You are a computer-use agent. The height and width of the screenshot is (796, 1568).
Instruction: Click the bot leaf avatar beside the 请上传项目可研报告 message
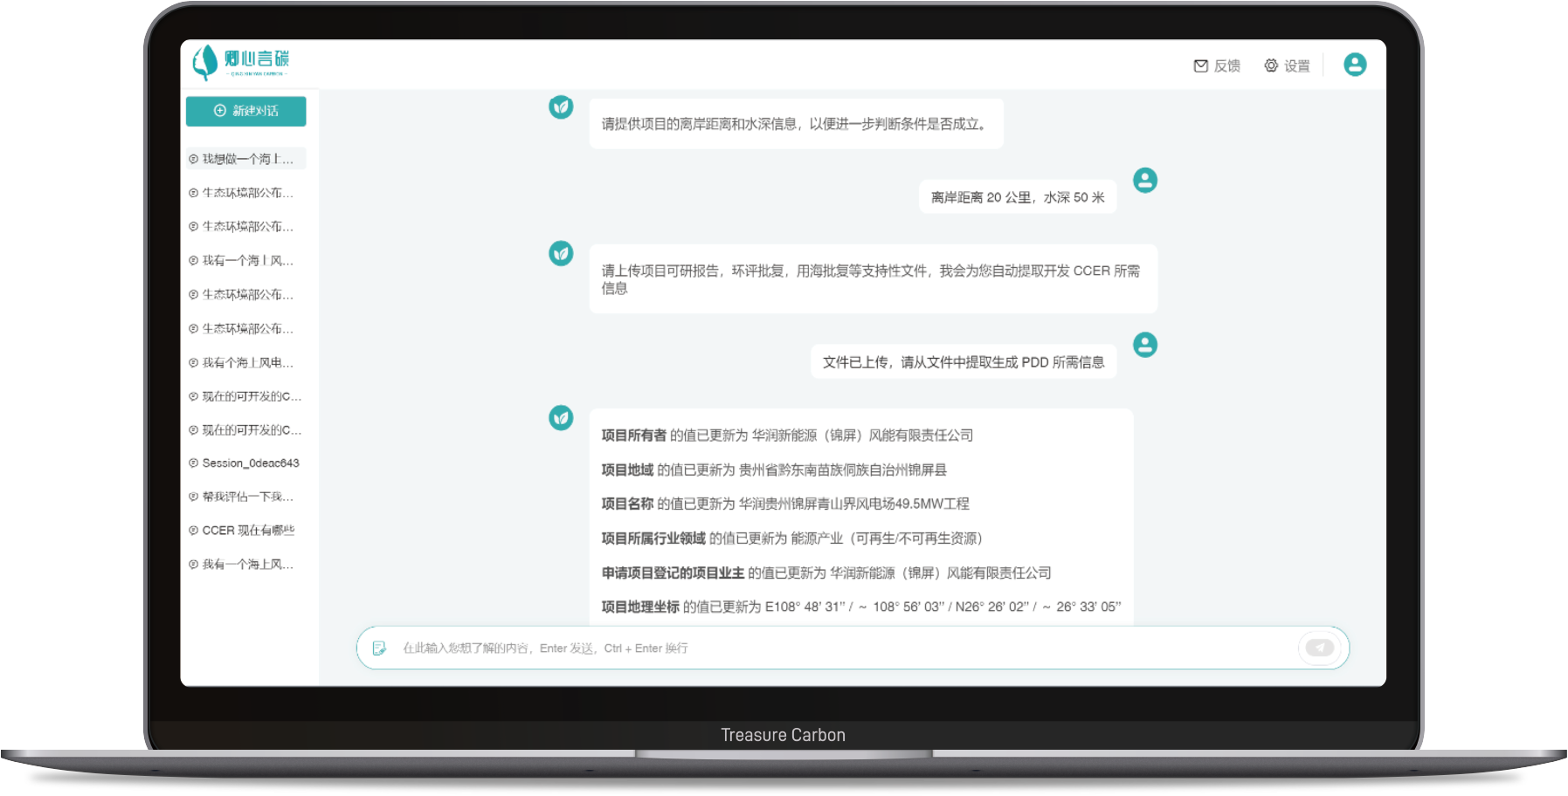(561, 254)
